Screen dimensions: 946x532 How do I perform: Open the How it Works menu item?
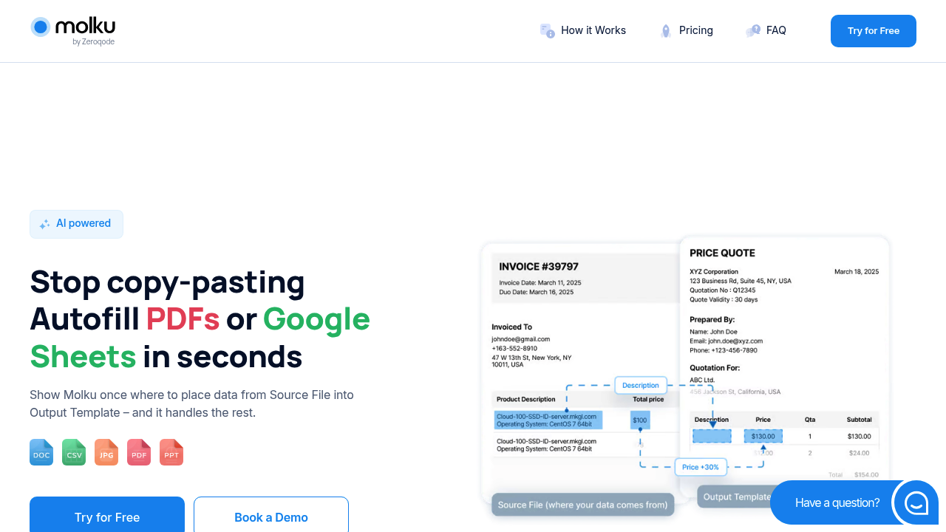[x=593, y=30]
